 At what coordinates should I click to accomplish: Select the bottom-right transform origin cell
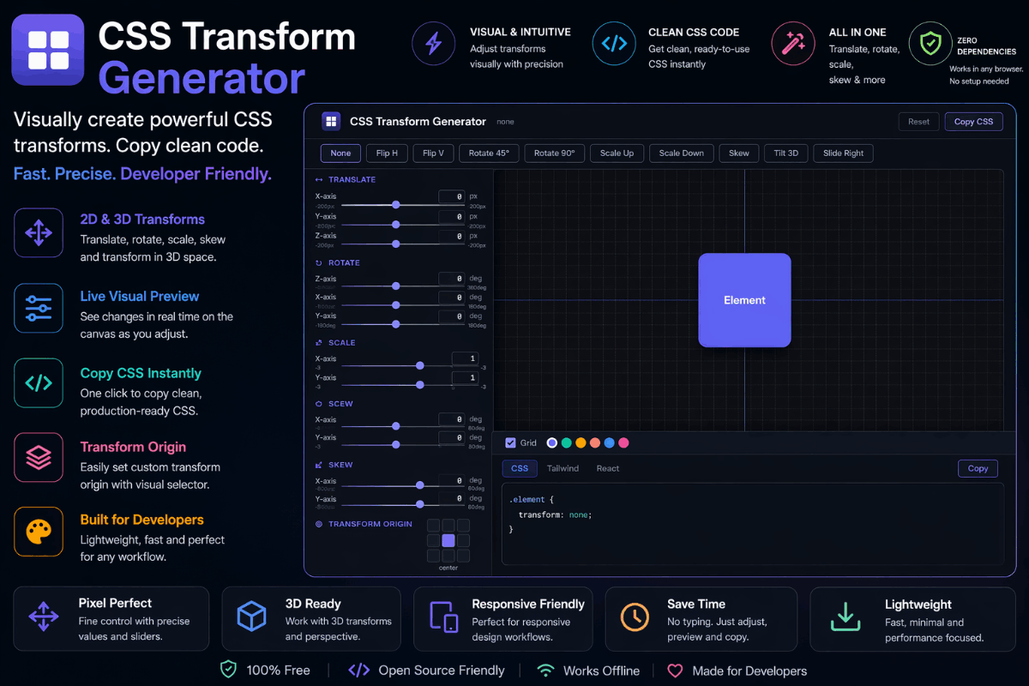click(463, 556)
